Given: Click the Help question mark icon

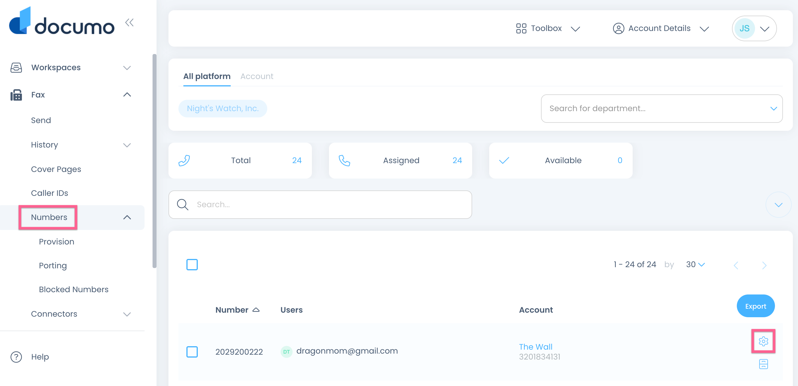Looking at the screenshot, I should 16,357.
